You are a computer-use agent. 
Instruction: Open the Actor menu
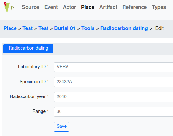pos(69,7)
